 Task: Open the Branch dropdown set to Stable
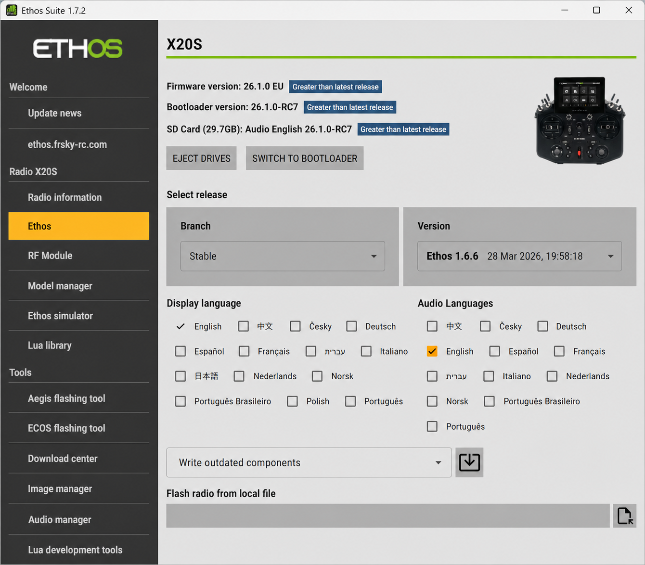click(283, 256)
